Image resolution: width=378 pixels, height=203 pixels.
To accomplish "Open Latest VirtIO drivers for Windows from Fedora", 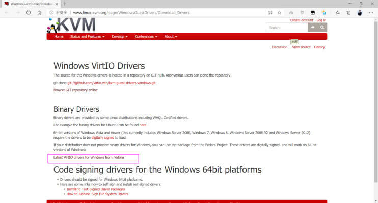I will pos(89,158).
